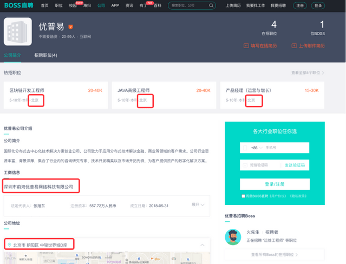Viewport: 346px width, 264px height.
Task: Open APP in the navigation bar
Action: click(x=115, y=5)
